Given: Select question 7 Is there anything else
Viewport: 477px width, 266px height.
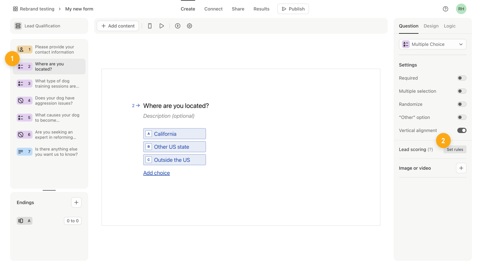Looking at the screenshot, I should click(x=49, y=152).
